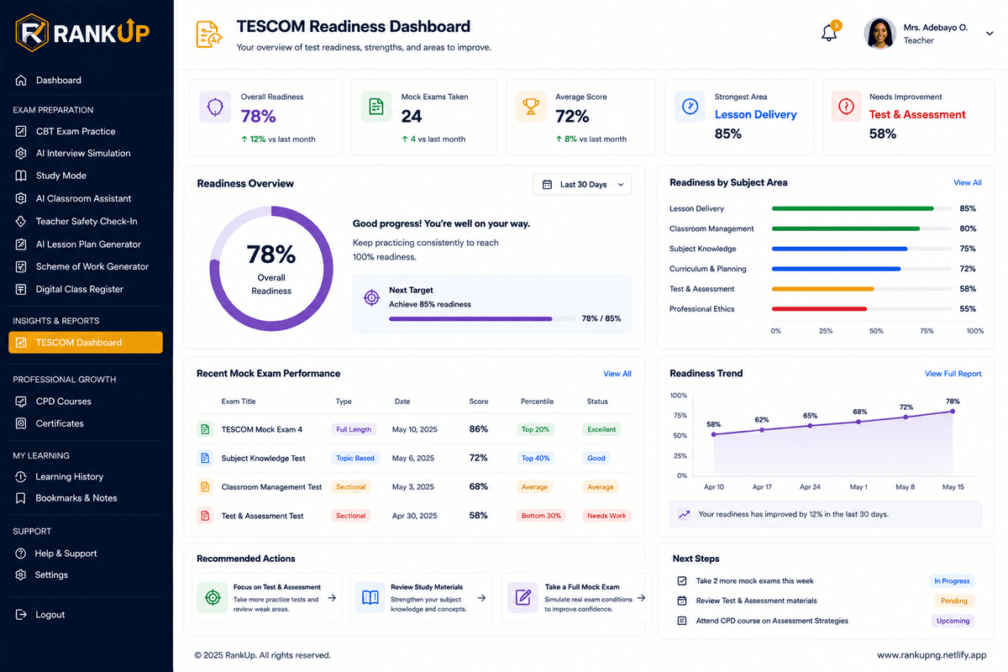Click the In Progress status badge
This screenshot has height=672, width=1008.
pos(953,580)
